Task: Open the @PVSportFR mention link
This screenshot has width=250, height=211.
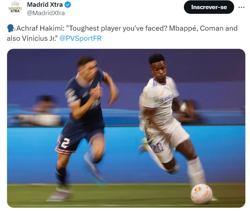Action: tap(80, 38)
